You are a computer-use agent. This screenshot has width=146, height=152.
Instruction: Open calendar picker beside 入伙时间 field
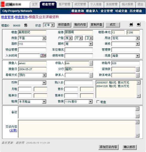coord(43,55)
